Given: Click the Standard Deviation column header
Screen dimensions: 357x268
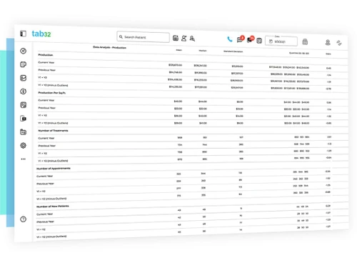Looking at the screenshot, I should point(233,51).
